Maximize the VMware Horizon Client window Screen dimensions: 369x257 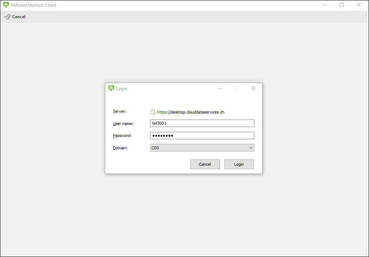coord(342,5)
